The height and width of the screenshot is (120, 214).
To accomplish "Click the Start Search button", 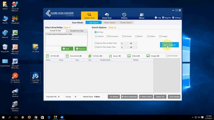I will point(170,45).
